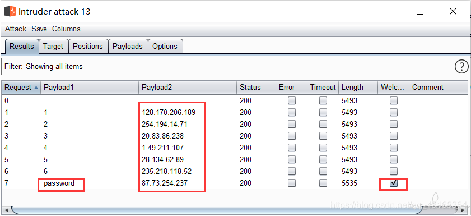Screen dimensions: 471x216
Task: Switch to the Target tab
Action: tap(53, 47)
